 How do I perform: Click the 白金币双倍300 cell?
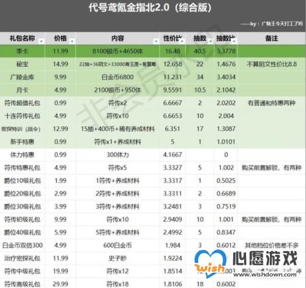point(22,245)
